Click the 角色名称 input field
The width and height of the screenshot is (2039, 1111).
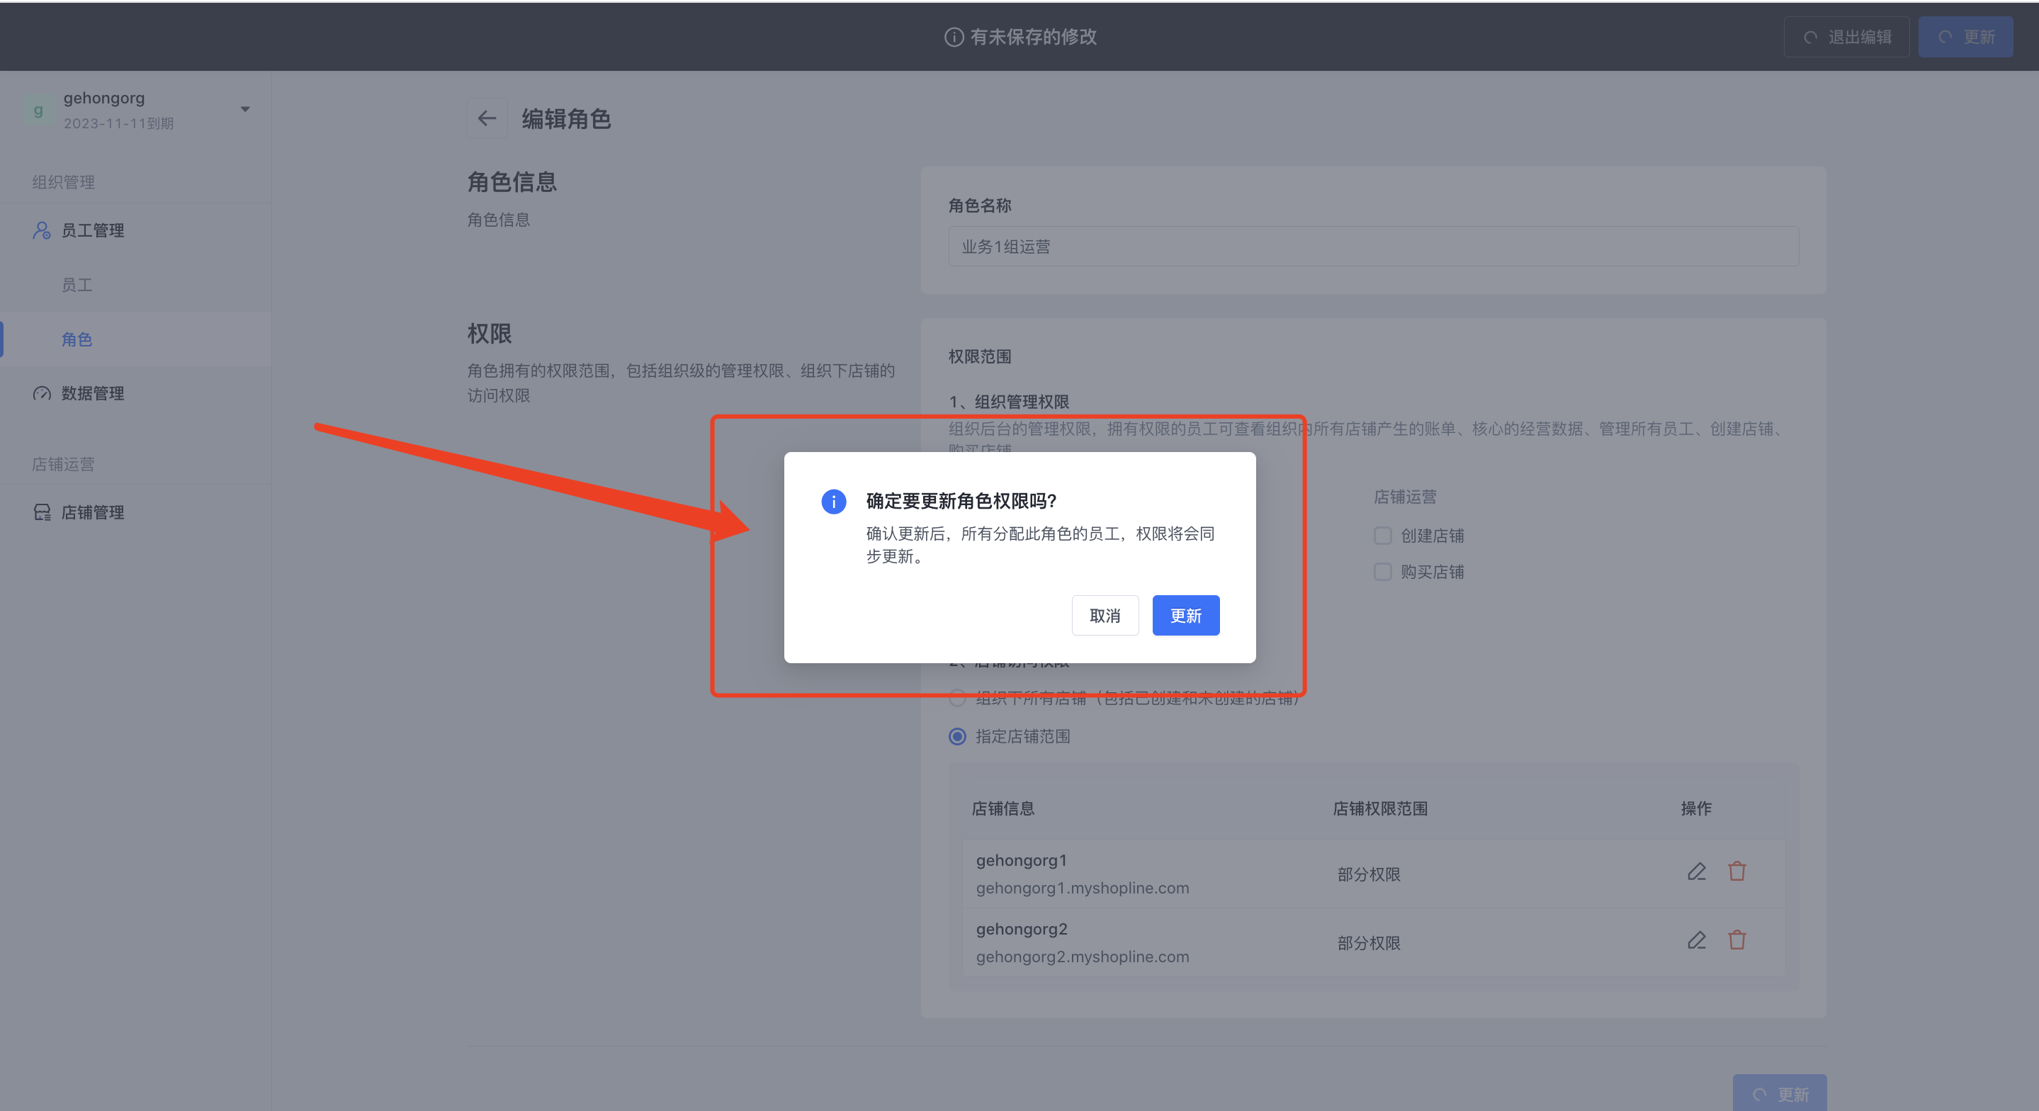point(1372,247)
